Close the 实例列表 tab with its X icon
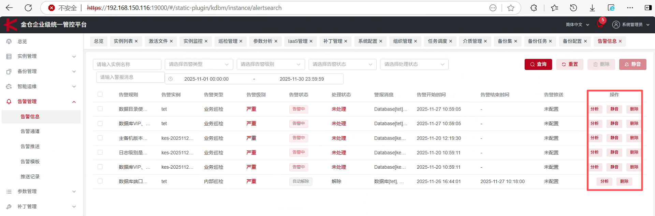 pos(136,41)
